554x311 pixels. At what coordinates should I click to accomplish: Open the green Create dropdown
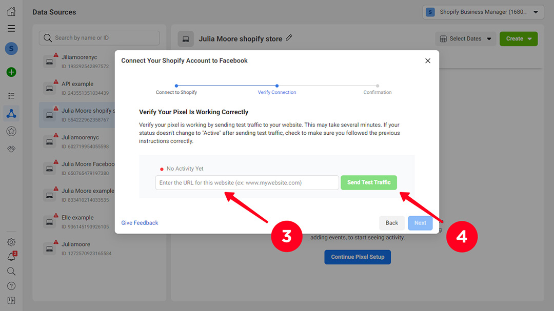tap(518, 39)
